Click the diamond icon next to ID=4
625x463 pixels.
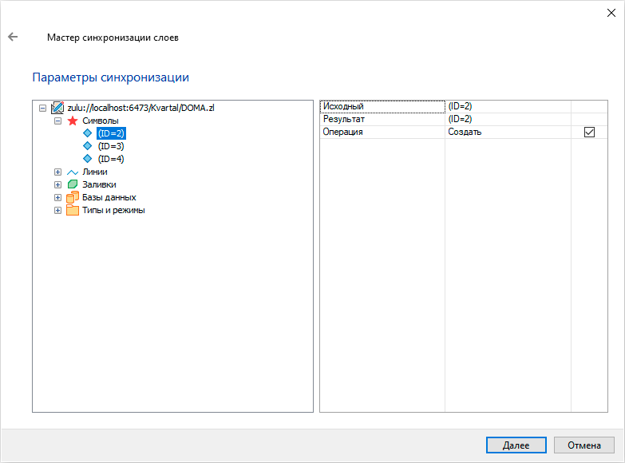pyautogui.click(x=88, y=159)
